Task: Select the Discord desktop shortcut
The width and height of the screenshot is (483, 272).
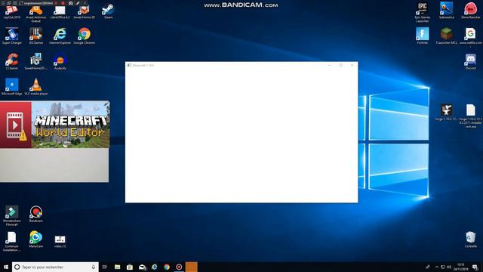Action: pos(470,61)
